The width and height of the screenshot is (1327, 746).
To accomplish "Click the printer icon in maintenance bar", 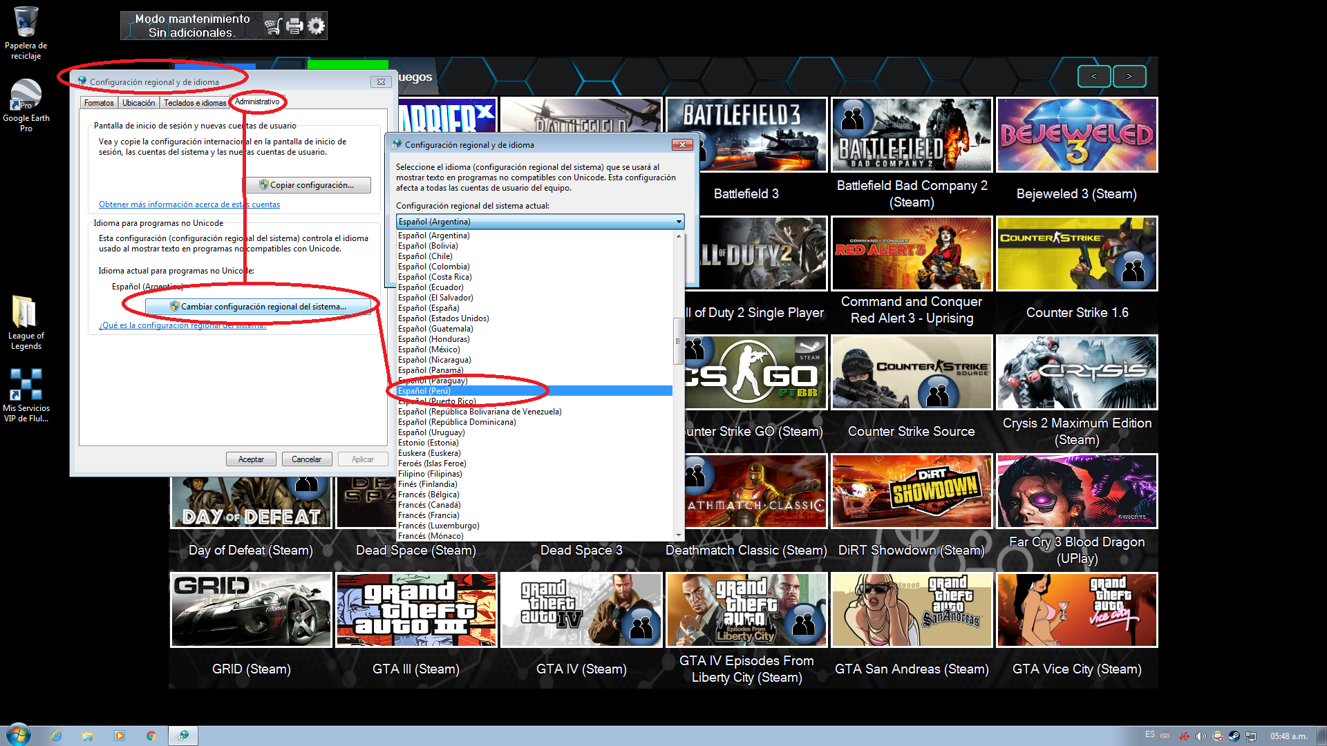I will [x=294, y=26].
